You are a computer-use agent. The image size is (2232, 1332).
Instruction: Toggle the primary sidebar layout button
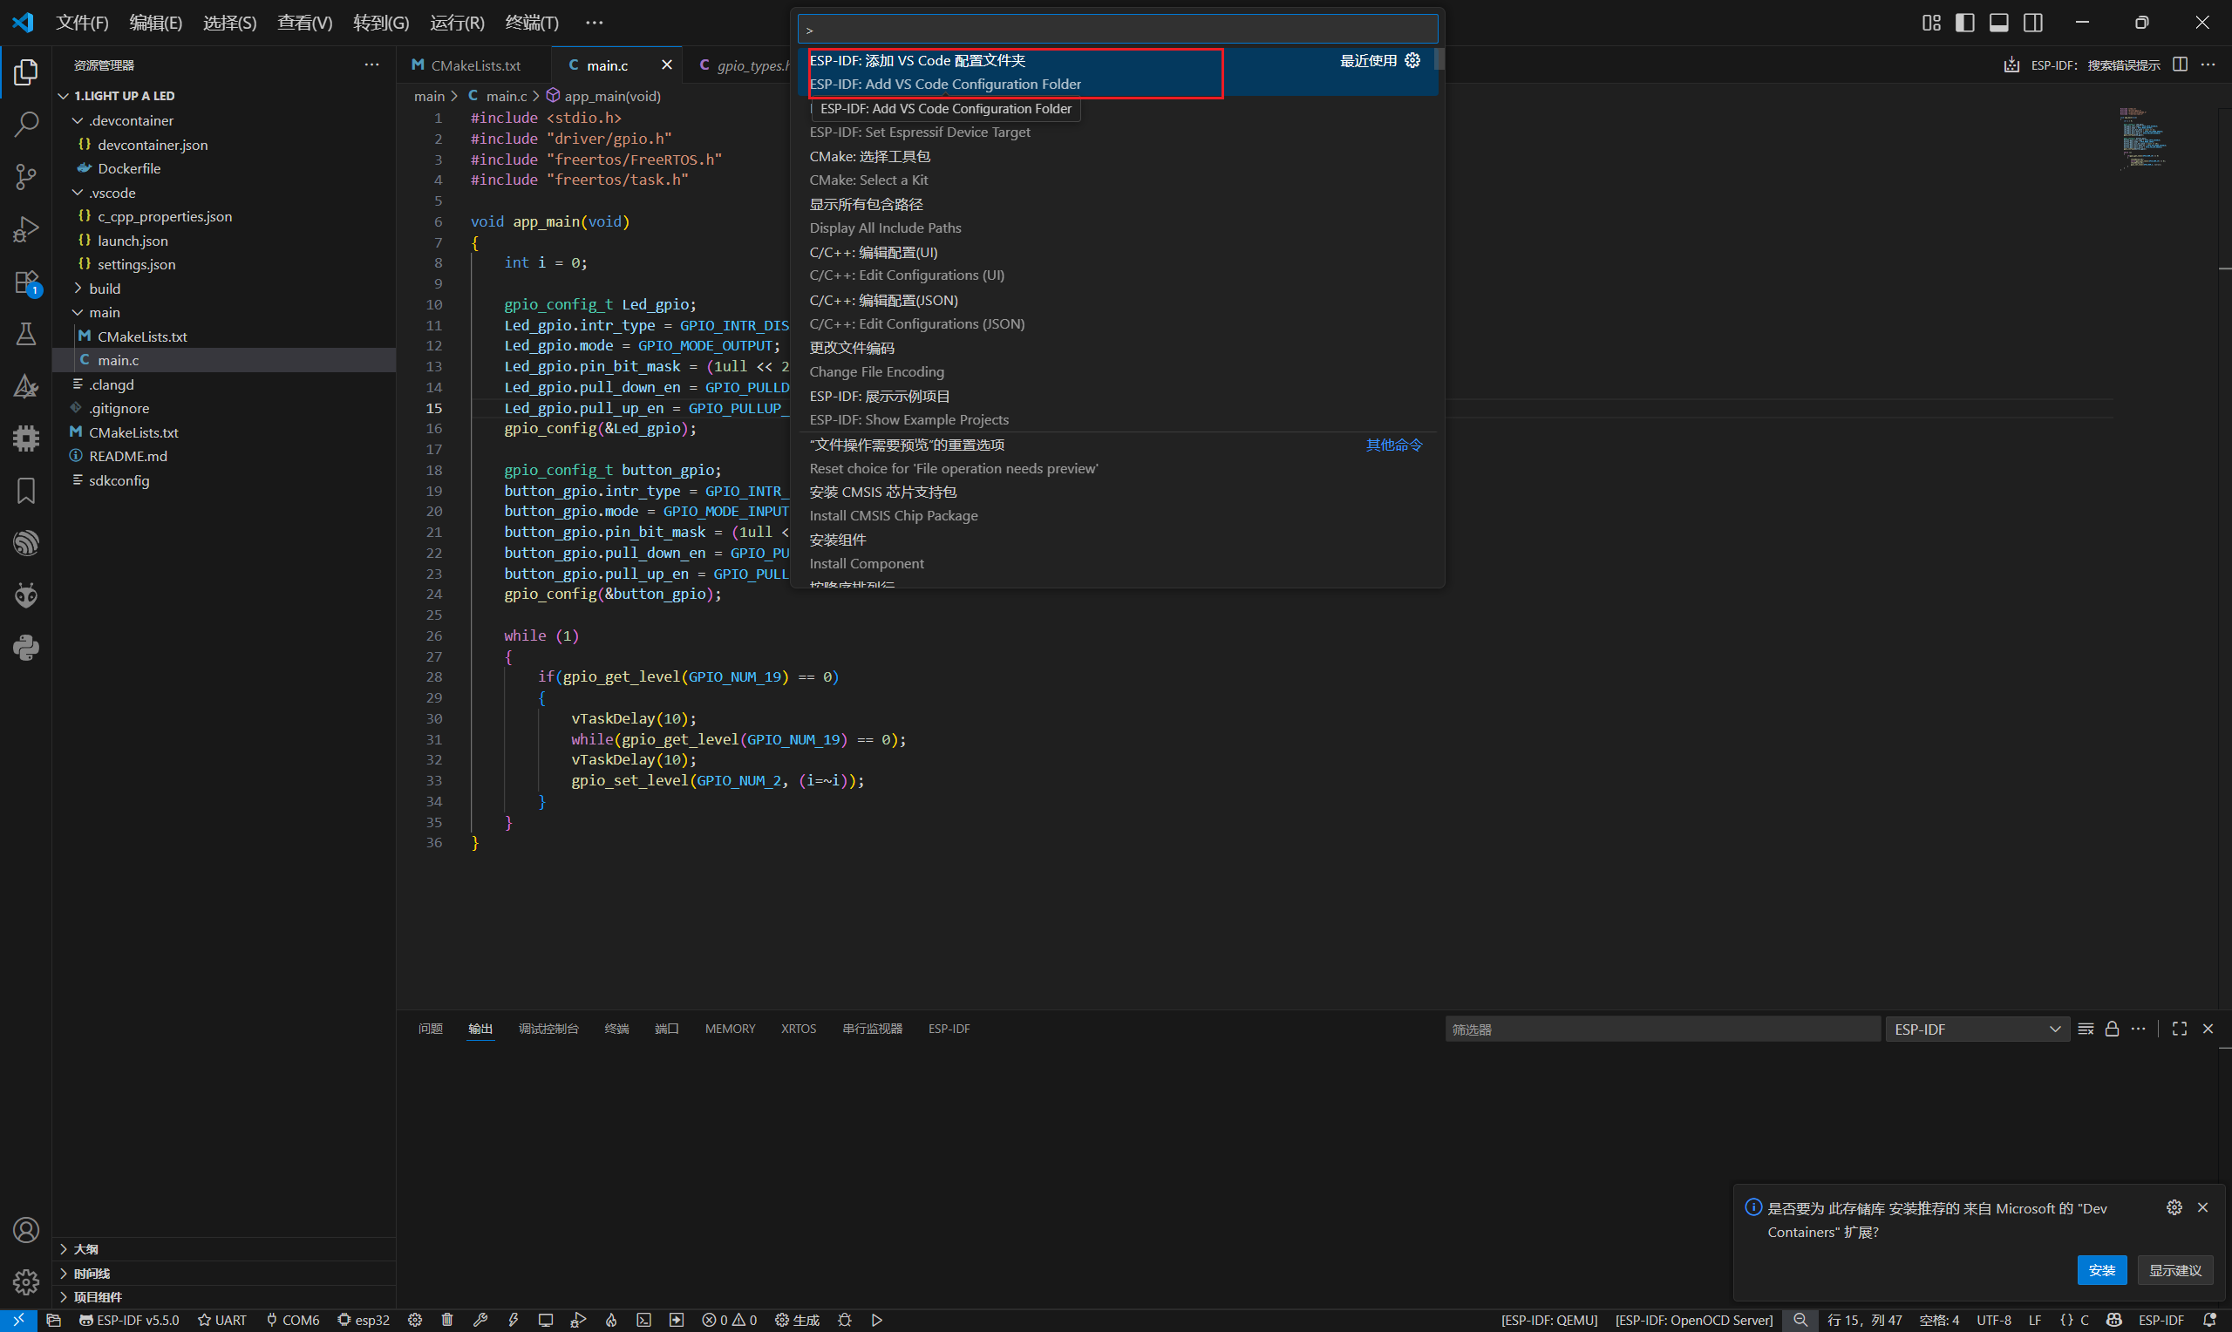1964,23
